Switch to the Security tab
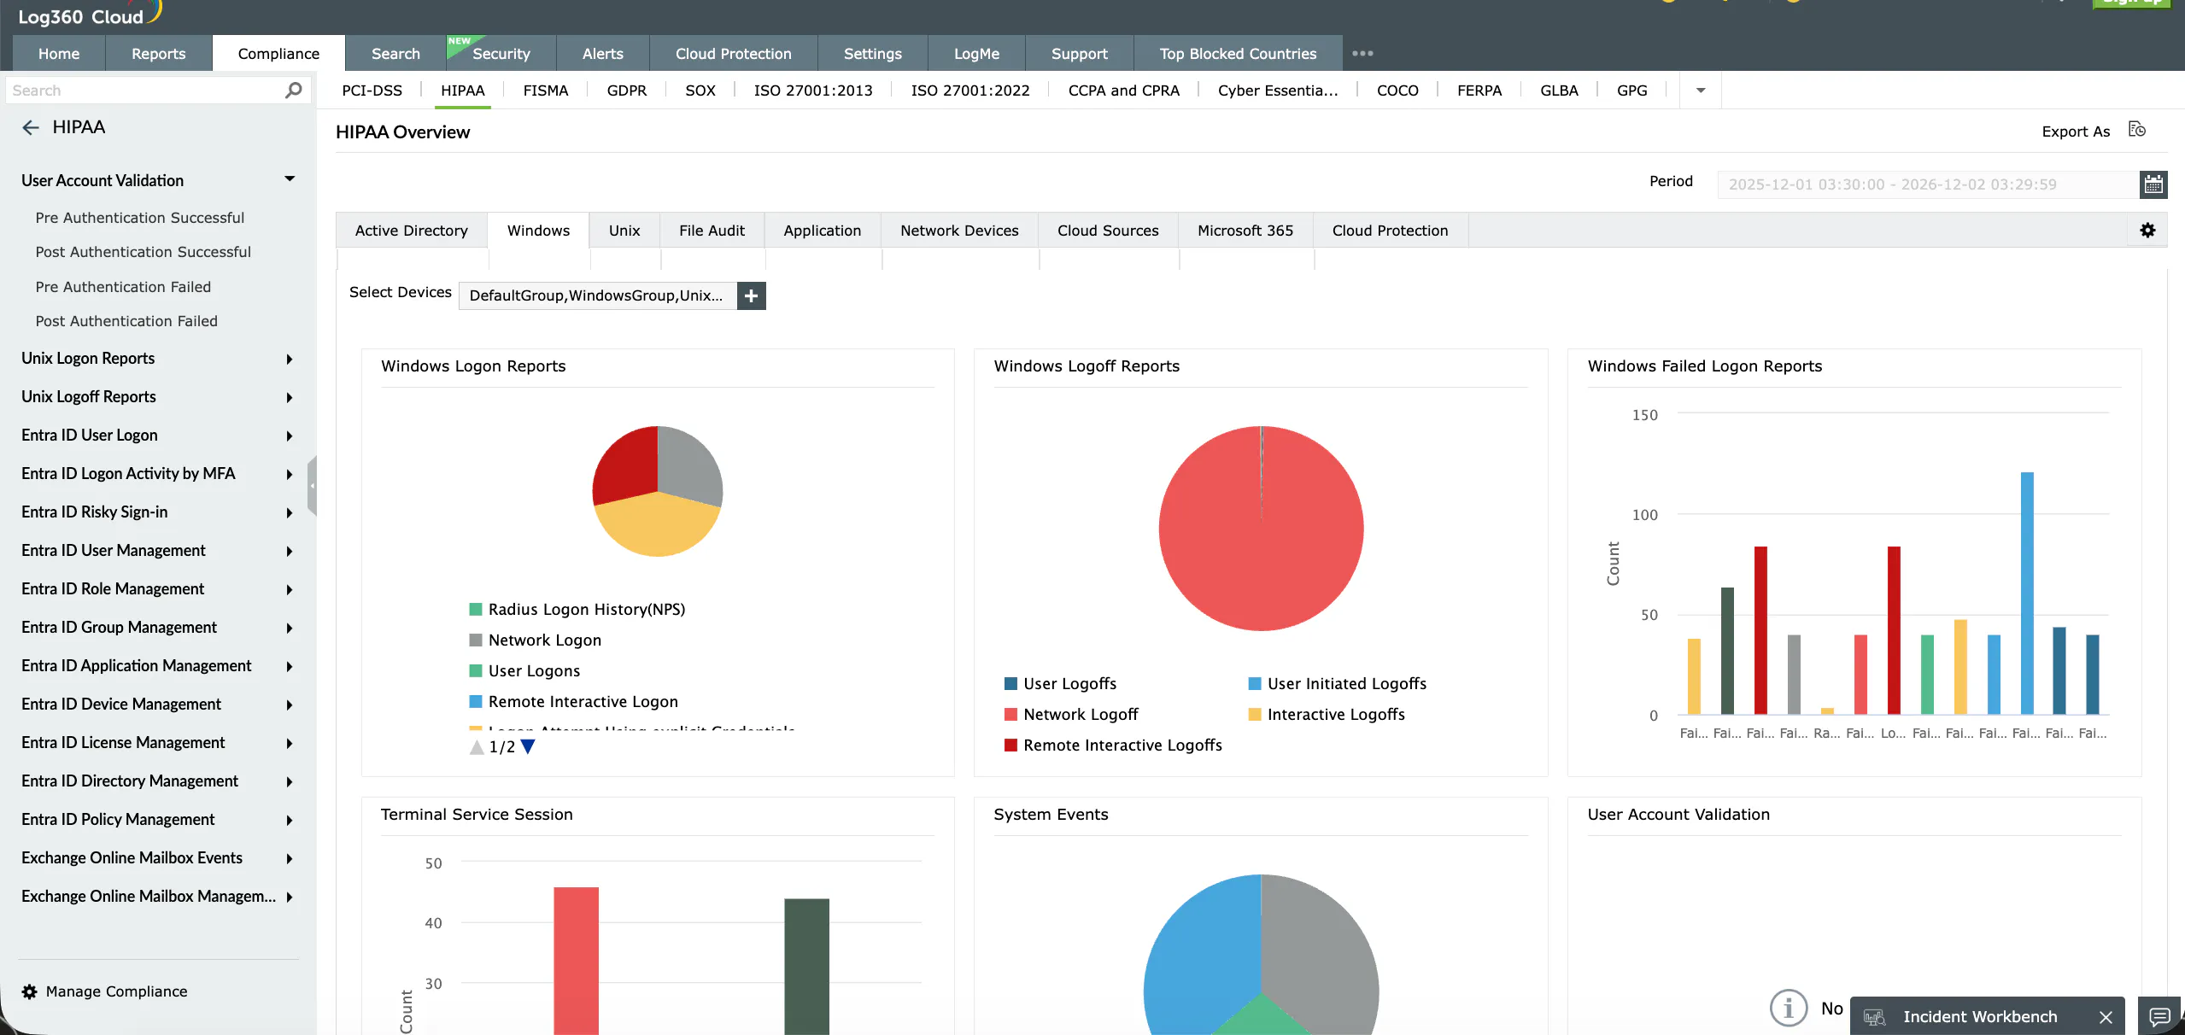The image size is (2185, 1035). tap(501, 53)
